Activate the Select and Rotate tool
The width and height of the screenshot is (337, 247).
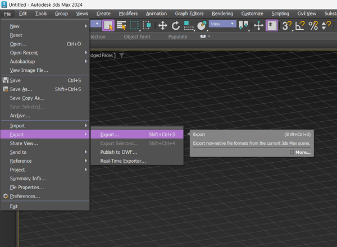pos(176,26)
